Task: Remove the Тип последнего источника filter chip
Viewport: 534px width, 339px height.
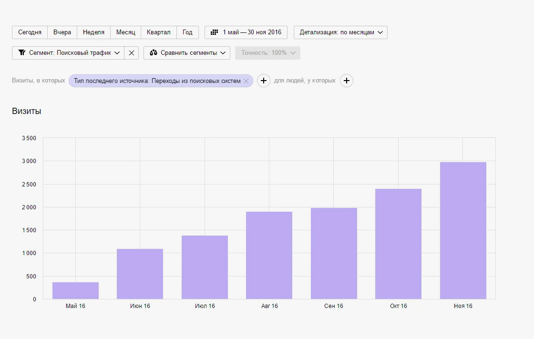Action: pyautogui.click(x=246, y=81)
